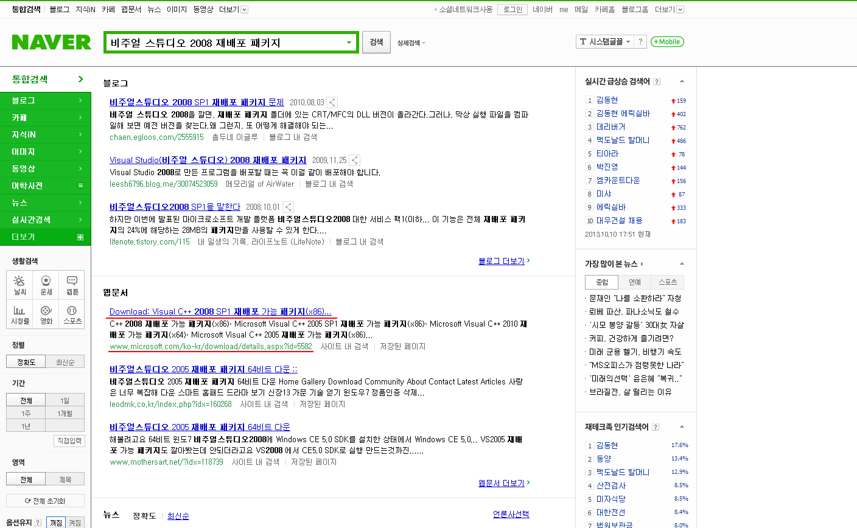The width and height of the screenshot is (857, 528).
Task: Sort results by 정확도 in sidebar
Action: 26,362
